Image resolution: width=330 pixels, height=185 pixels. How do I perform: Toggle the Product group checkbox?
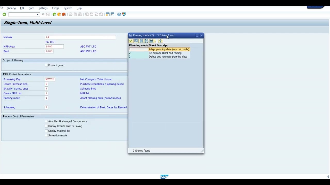point(46,65)
